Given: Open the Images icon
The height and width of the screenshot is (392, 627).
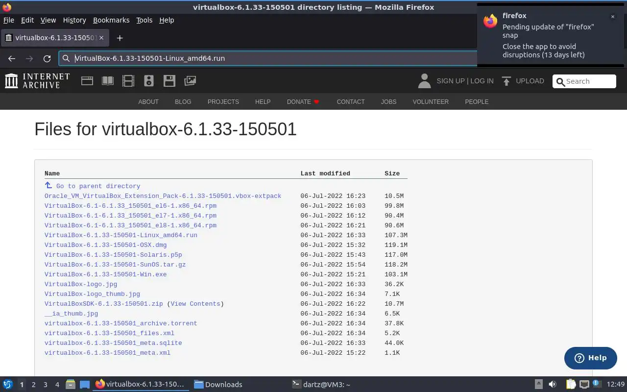Looking at the screenshot, I should [190, 81].
